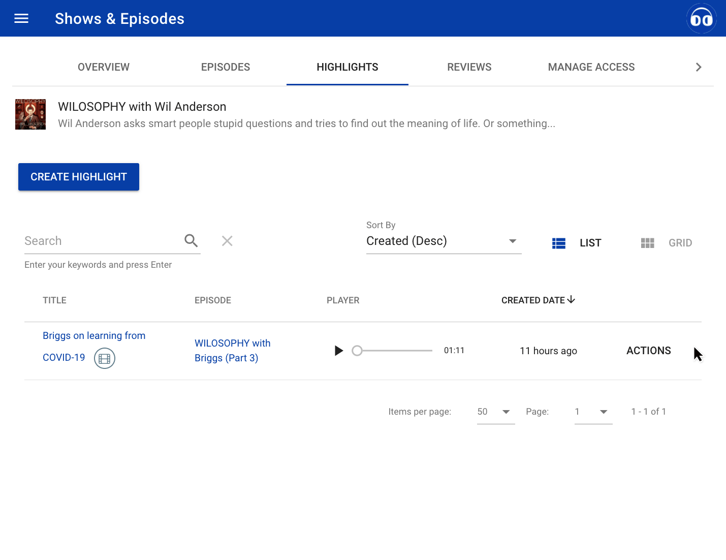The width and height of the screenshot is (726, 560).
Task: Click the TITLE column header
Action: coord(54,300)
